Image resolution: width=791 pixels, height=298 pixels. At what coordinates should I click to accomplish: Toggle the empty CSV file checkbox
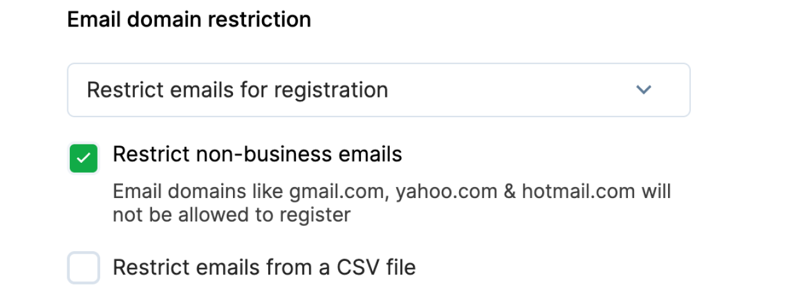[83, 268]
